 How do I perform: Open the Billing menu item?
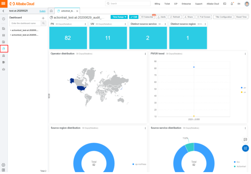(x=157, y=4)
